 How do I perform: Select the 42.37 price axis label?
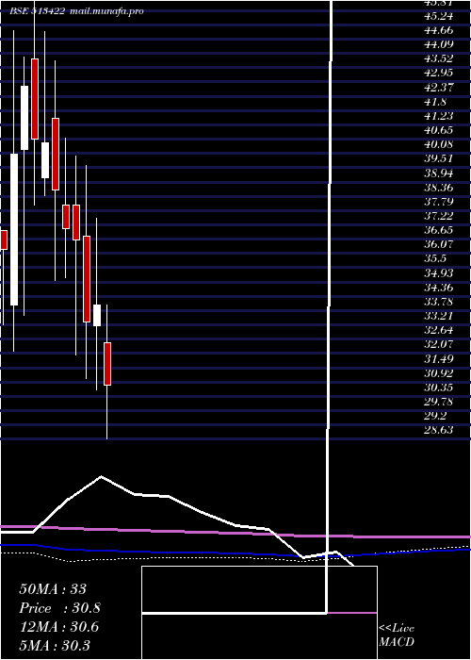(x=439, y=87)
